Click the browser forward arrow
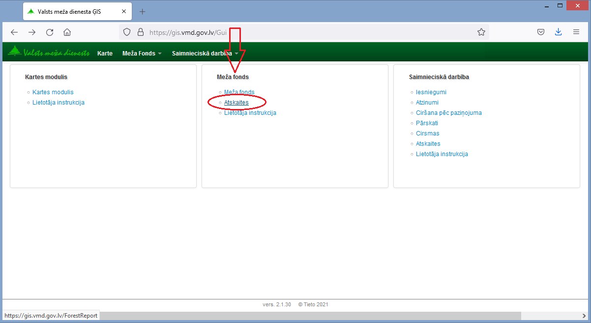 pos(32,32)
